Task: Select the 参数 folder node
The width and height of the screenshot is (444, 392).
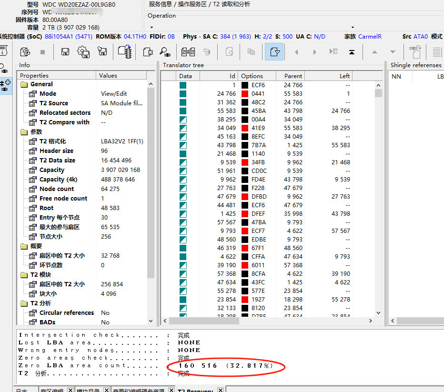Action: pyautogui.click(x=32, y=132)
